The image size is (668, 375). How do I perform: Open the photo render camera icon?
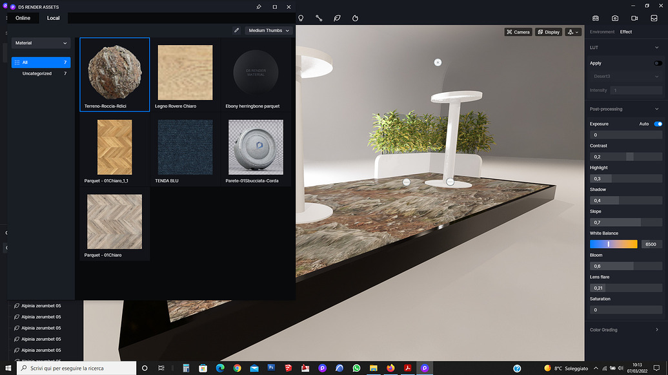pos(614,18)
